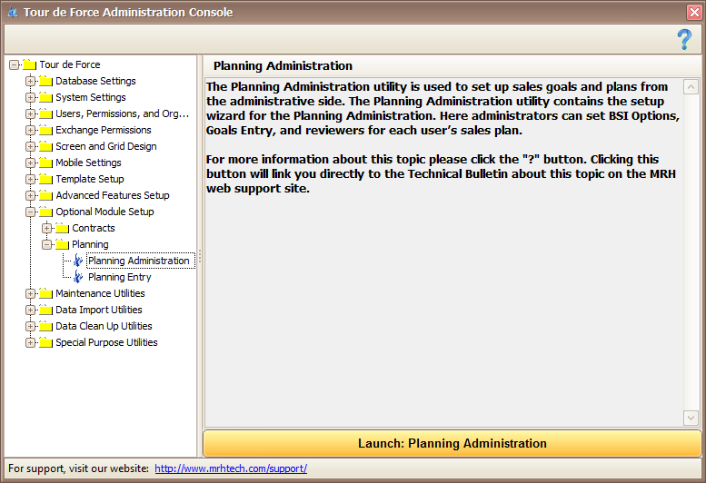The height and width of the screenshot is (483, 706).
Task: Expand the Data Import Utilities node
Action: 30,310
